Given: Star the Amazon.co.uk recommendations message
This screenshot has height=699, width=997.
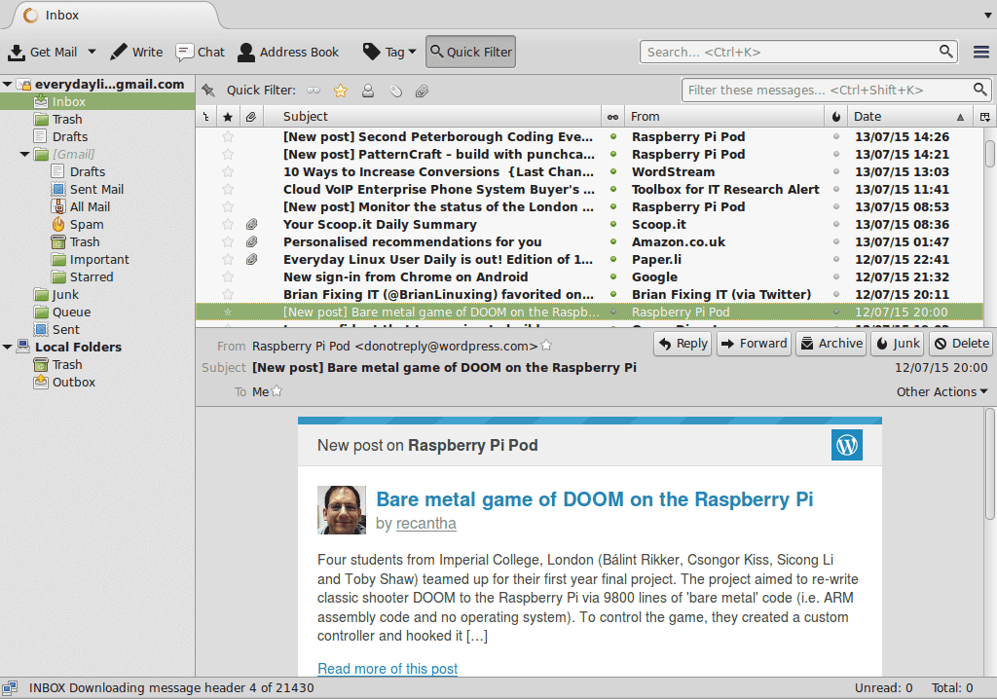Looking at the screenshot, I should pos(228,241).
